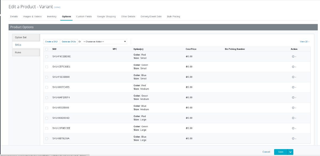Tick the select-all checkbox in SKU header
The image size is (320, 156).
tap(47, 49)
